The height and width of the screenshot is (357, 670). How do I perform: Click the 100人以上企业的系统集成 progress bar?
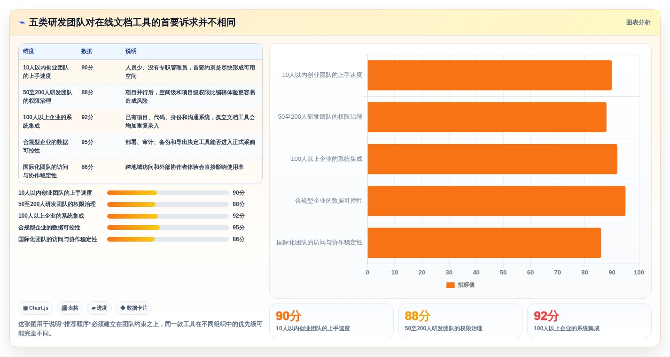pyautogui.click(x=168, y=216)
